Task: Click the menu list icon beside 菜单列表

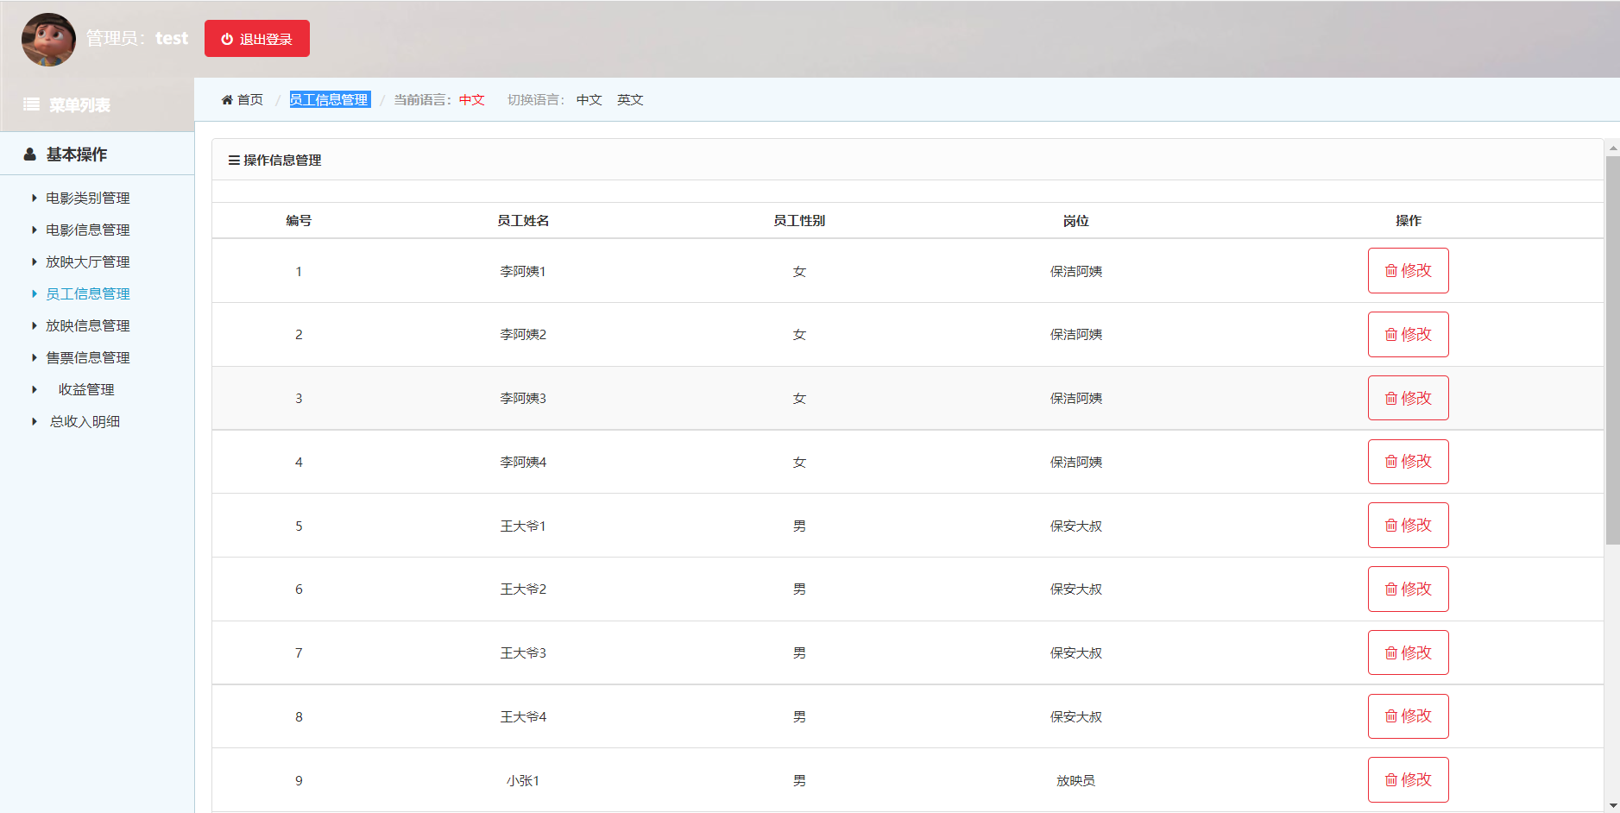Action: tap(31, 104)
